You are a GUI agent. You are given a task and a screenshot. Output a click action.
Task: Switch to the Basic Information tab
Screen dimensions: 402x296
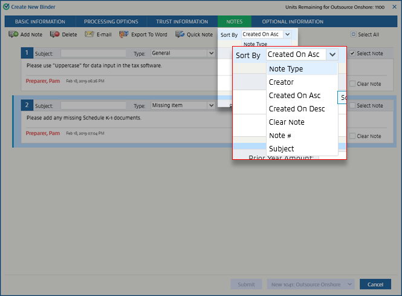point(40,21)
